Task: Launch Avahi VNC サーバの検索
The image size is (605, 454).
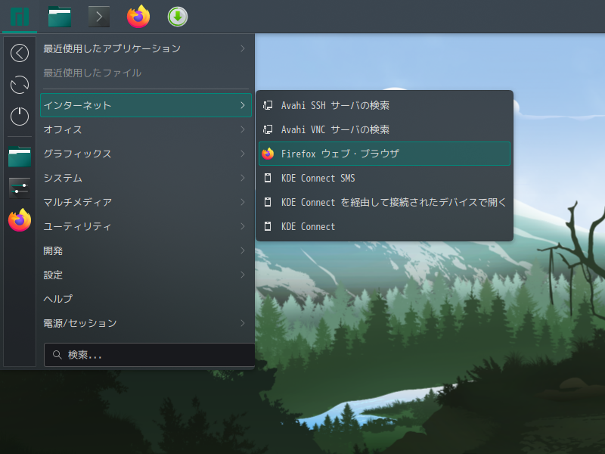Action: (384, 129)
